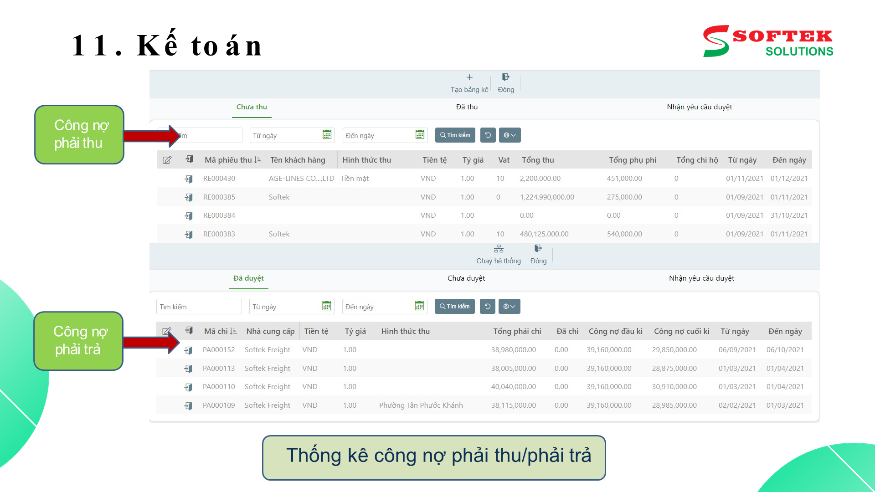Click the Đóng exit icon above Chưa thu tab
This screenshot has height=492, width=875.
(x=505, y=77)
